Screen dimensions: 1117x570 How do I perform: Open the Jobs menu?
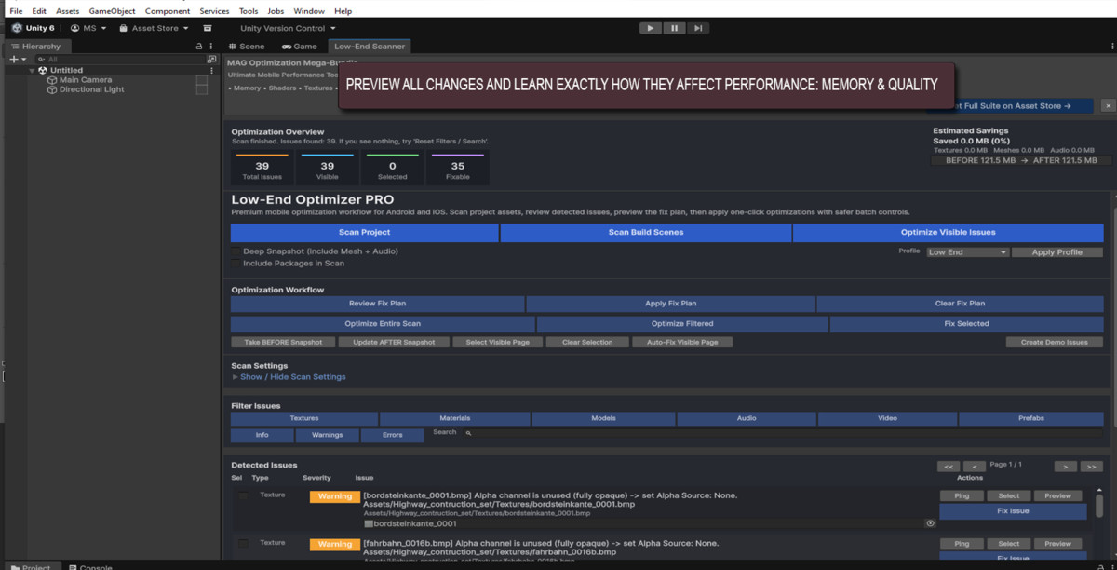[x=276, y=11]
